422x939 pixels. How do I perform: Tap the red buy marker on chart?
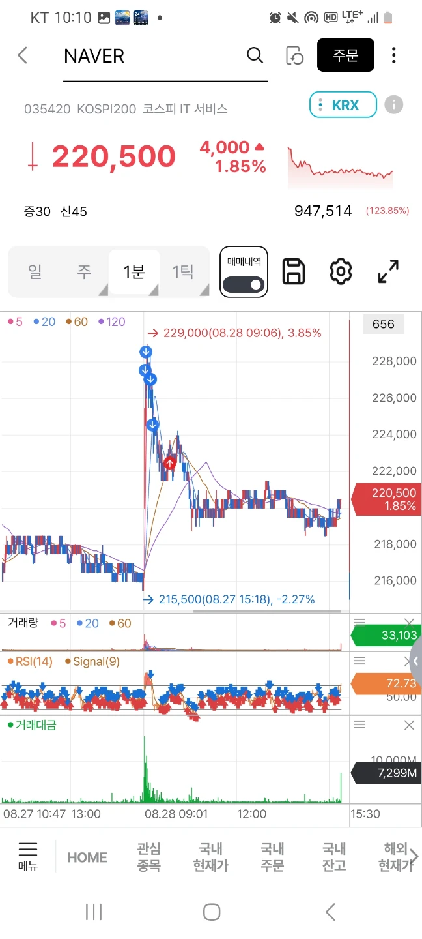(x=169, y=463)
